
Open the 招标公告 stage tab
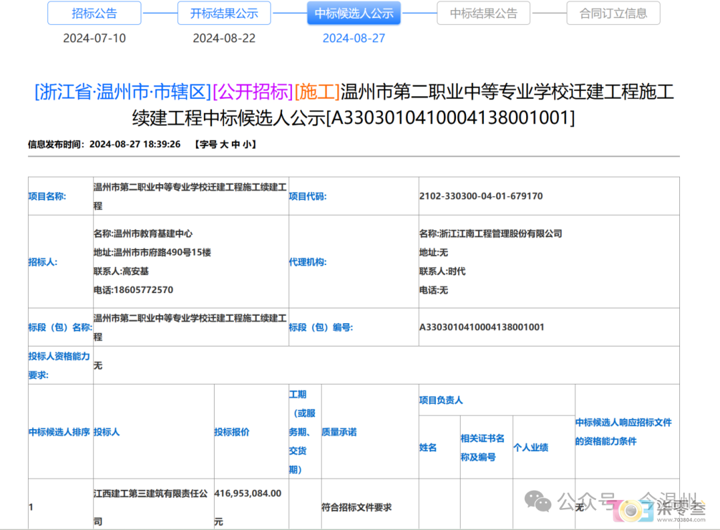(94, 13)
